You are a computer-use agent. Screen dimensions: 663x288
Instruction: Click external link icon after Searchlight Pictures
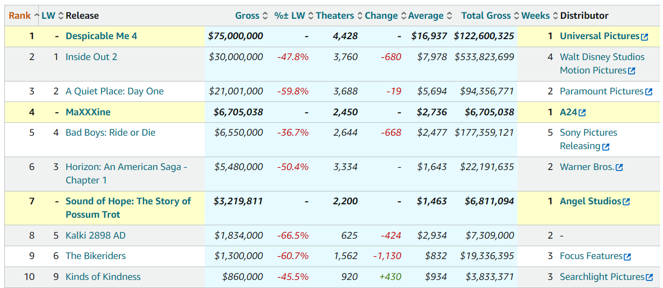649,277
